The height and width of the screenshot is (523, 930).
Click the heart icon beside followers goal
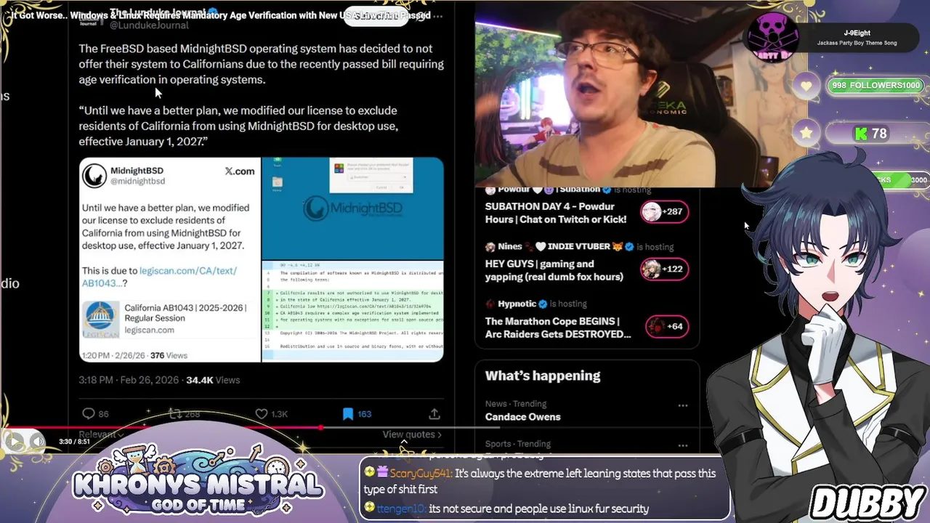coord(806,86)
